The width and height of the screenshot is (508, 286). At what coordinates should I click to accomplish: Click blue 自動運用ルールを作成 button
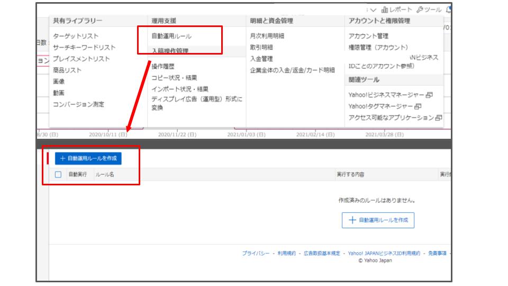88,158
